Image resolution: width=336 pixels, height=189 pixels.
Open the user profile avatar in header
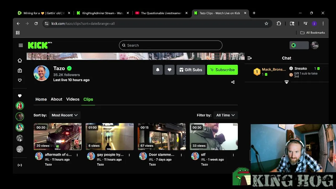315,45
